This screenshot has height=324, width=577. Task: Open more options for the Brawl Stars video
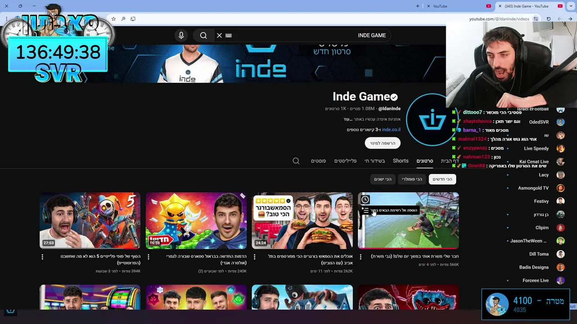click(x=148, y=257)
